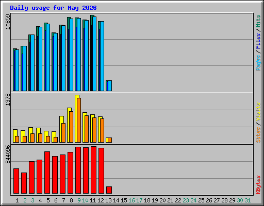This screenshot has height=206, width=264.
Task: Click the blue 'Files' legend label
Action: (258, 41)
